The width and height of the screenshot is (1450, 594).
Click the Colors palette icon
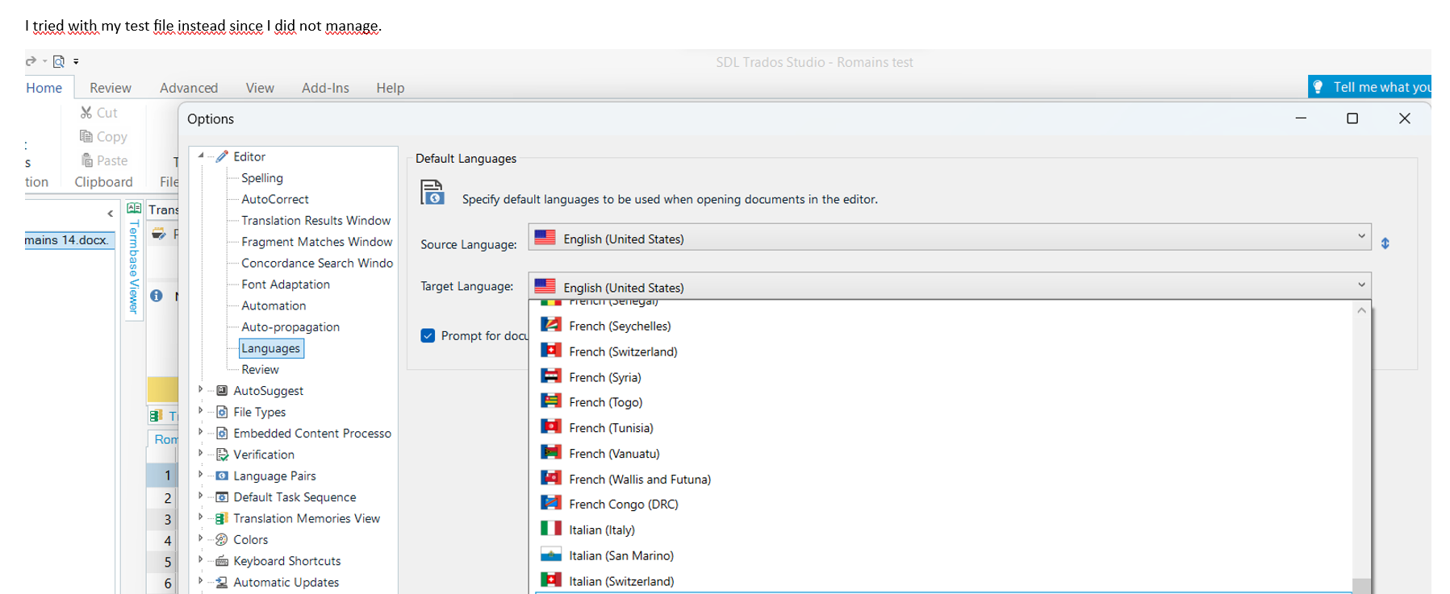pos(222,539)
